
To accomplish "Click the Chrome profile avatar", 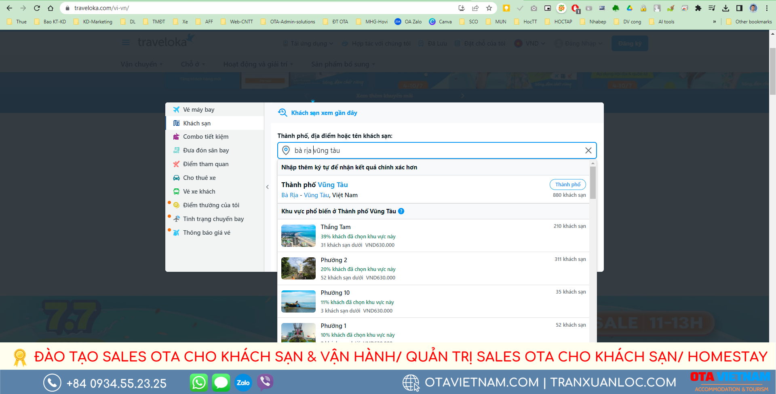I will [753, 8].
